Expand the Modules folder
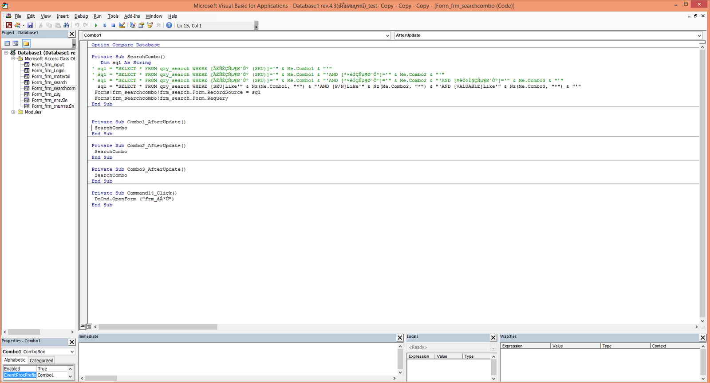Viewport: 710px width, 383px height. pos(13,112)
